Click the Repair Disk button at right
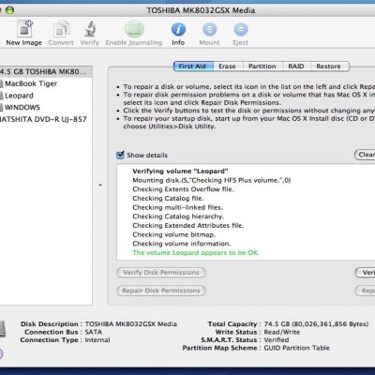The height and width of the screenshot is (375, 375). tap(365, 291)
